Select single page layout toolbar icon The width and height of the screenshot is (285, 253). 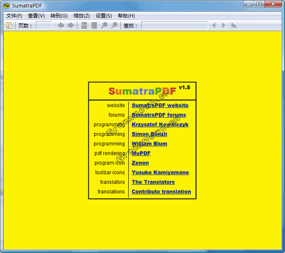(x=94, y=26)
